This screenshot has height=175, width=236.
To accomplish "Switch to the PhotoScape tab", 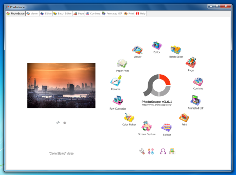I will click(16, 14).
